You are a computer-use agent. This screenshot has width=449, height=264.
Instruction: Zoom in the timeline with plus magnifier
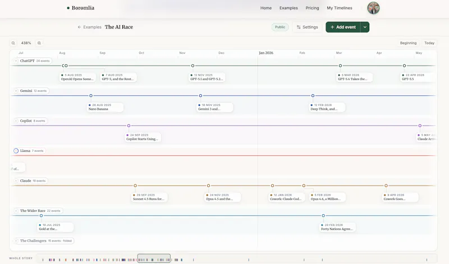39,43
